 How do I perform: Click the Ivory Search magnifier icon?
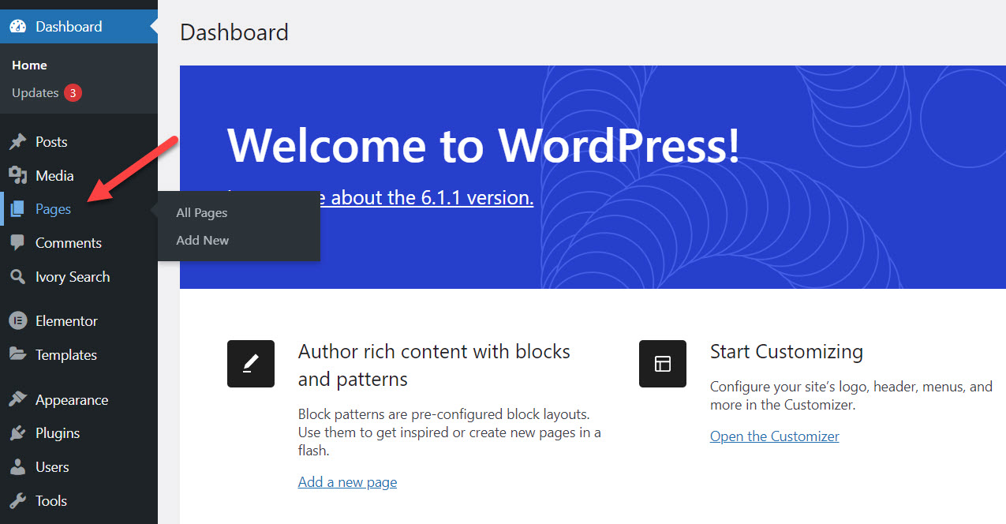click(x=17, y=277)
